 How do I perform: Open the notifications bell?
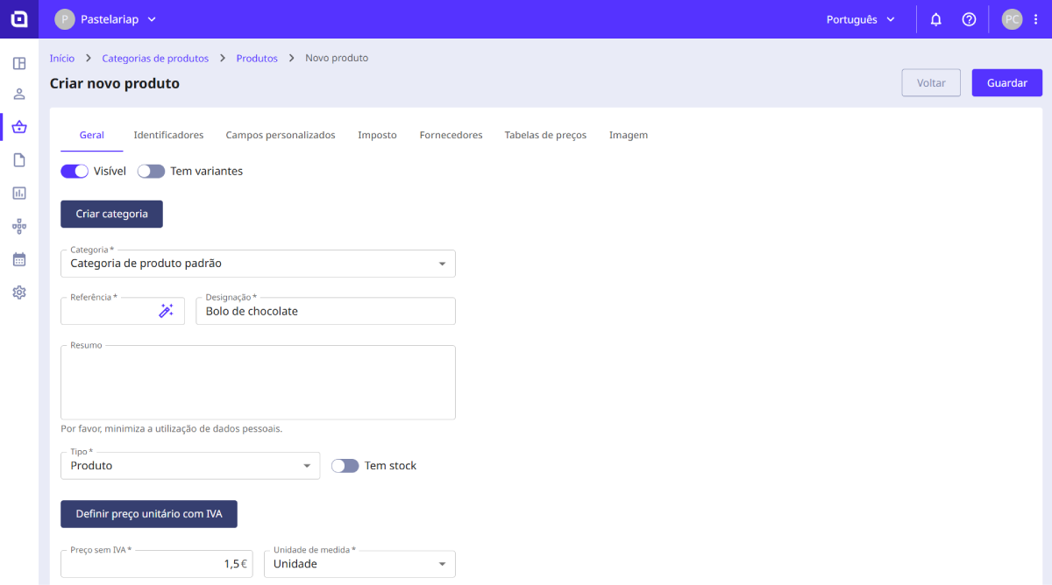(935, 19)
